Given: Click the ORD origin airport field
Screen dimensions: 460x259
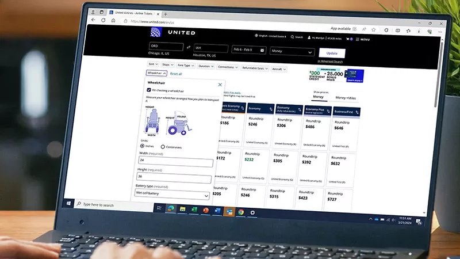Looking at the screenshot, I should pos(166,47).
